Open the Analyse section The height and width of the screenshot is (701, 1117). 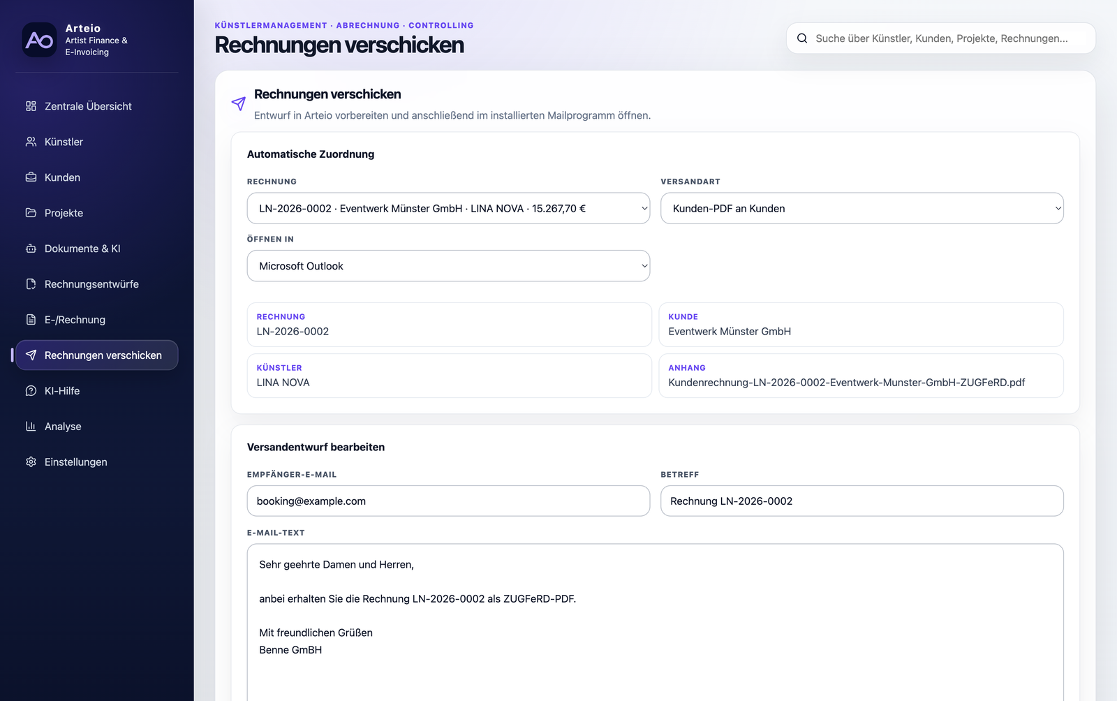point(97,427)
